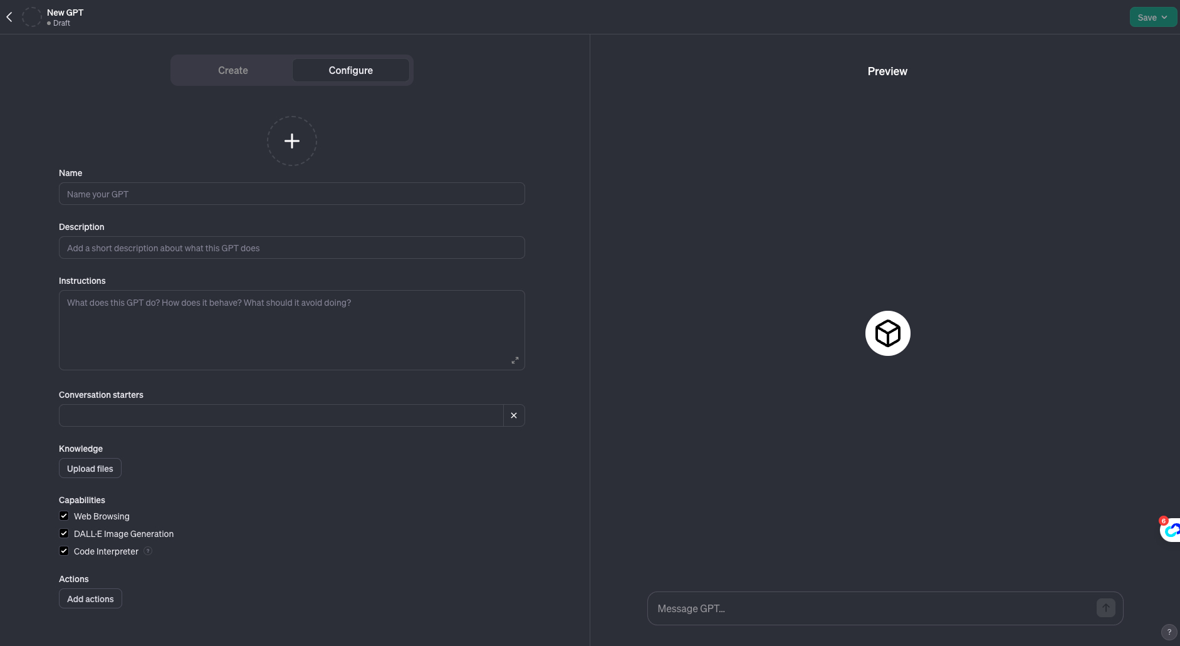This screenshot has height=646, width=1180.
Task: Select the Configure tab
Action: (351, 70)
